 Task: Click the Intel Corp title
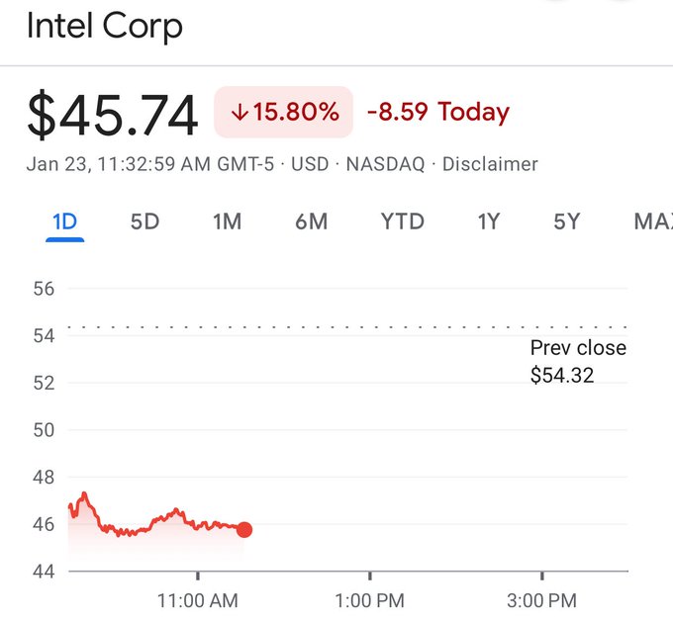[105, 27]
